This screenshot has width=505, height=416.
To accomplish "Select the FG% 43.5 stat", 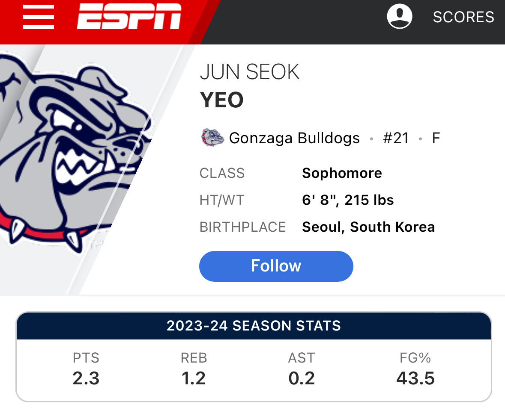I will tap(415, 369).
